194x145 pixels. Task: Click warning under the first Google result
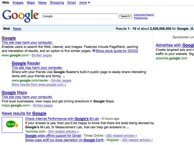[27, 42]
